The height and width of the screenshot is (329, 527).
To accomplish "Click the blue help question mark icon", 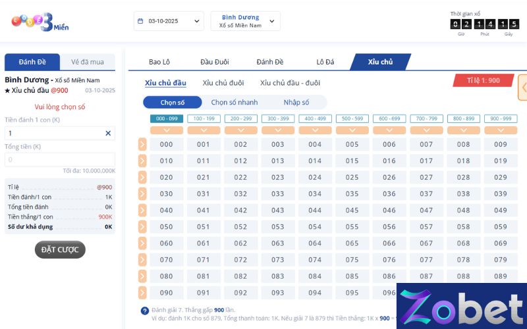I will pos(144,311).
